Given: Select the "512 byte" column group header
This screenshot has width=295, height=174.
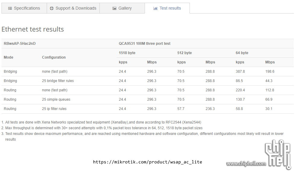Looking at the screenshot, I should [x=184, y=53].
